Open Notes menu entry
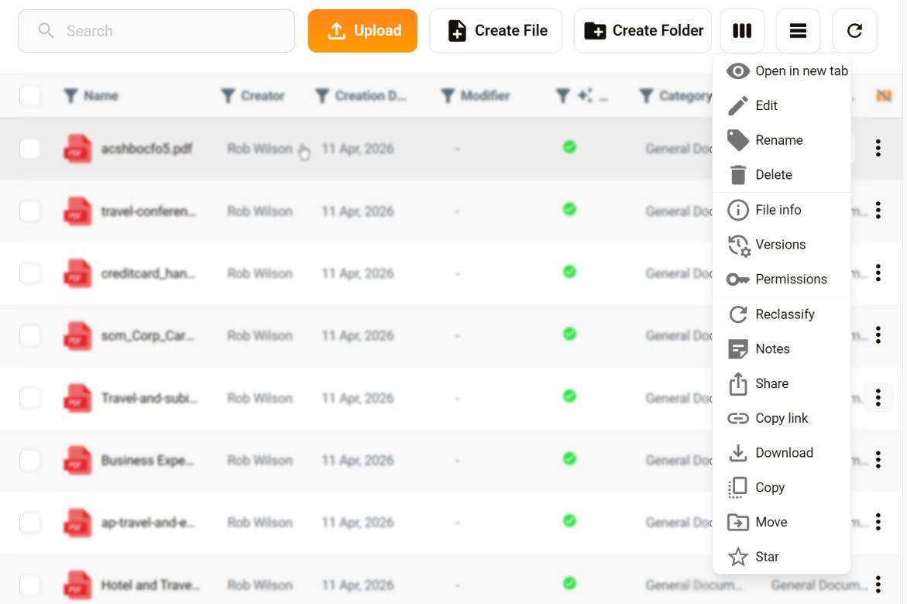 [782, 349]
